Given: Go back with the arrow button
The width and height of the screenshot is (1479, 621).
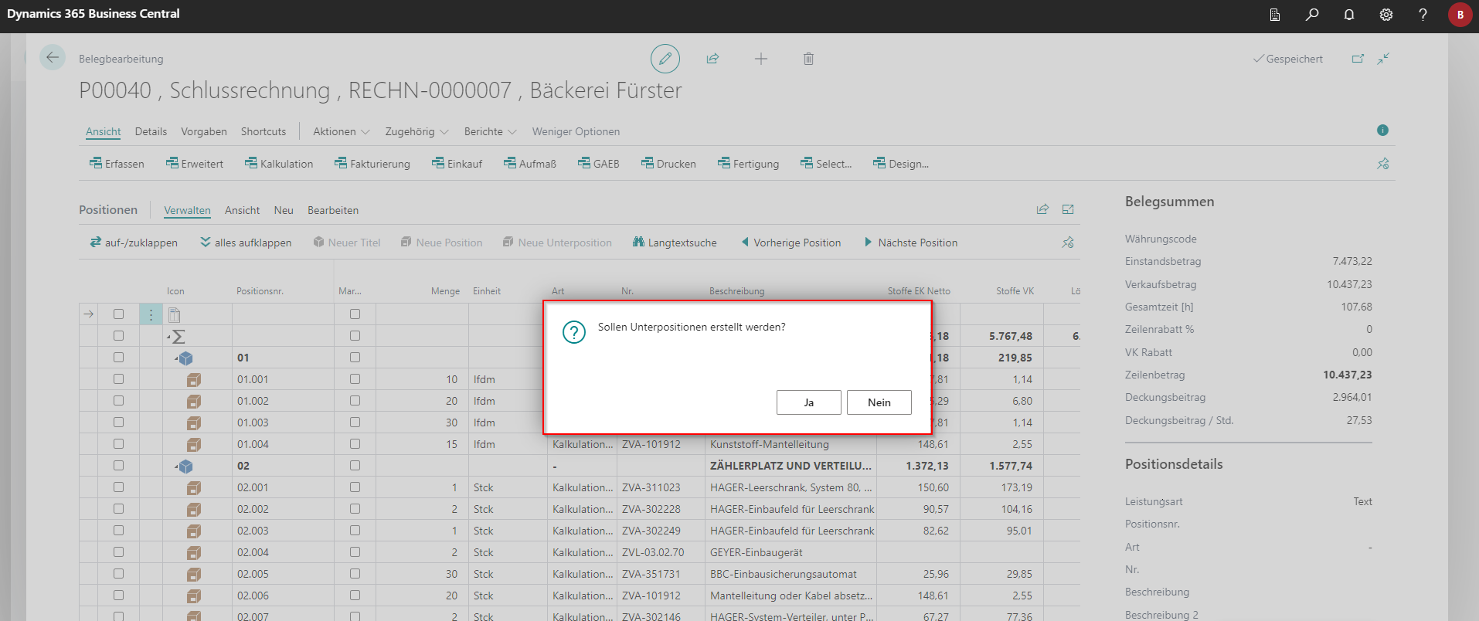Looking at the screenshot, I should point(53,58).
